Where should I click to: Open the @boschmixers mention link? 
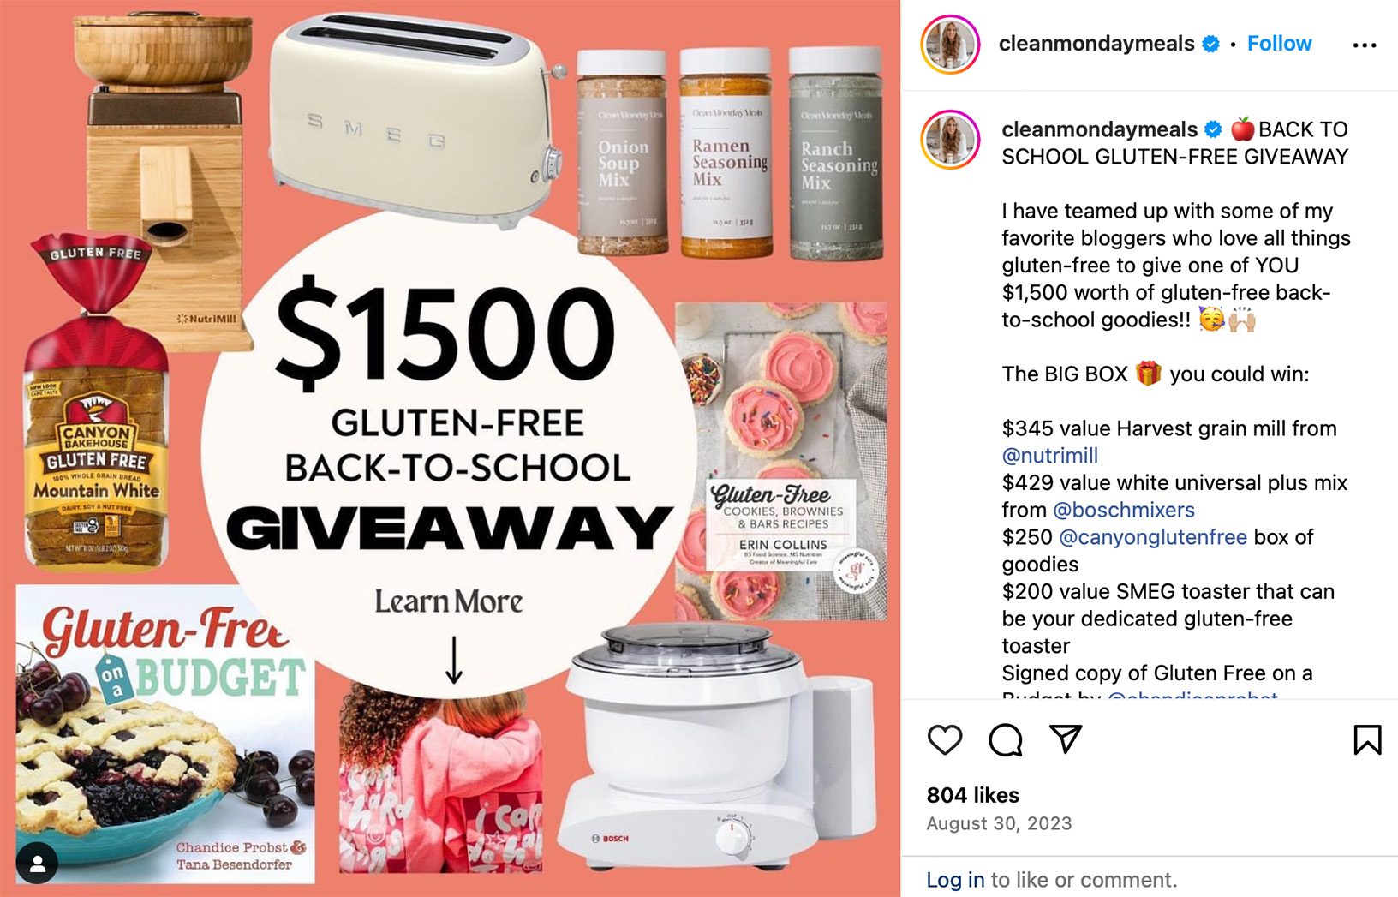1123,510
